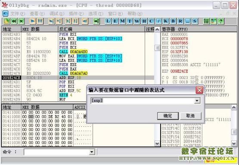Open Call stack with K button
The width and height of the screenshot is (239, 165).
pos(166,21)
